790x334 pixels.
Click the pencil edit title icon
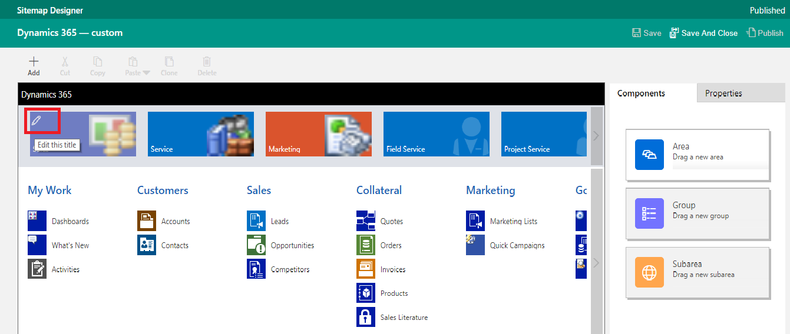(x=37, y=121)
